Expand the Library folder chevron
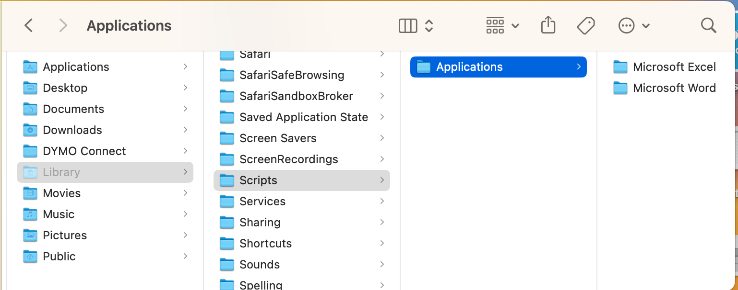The width and height of the screenshot is (738, 290). [x=185, y=172]
